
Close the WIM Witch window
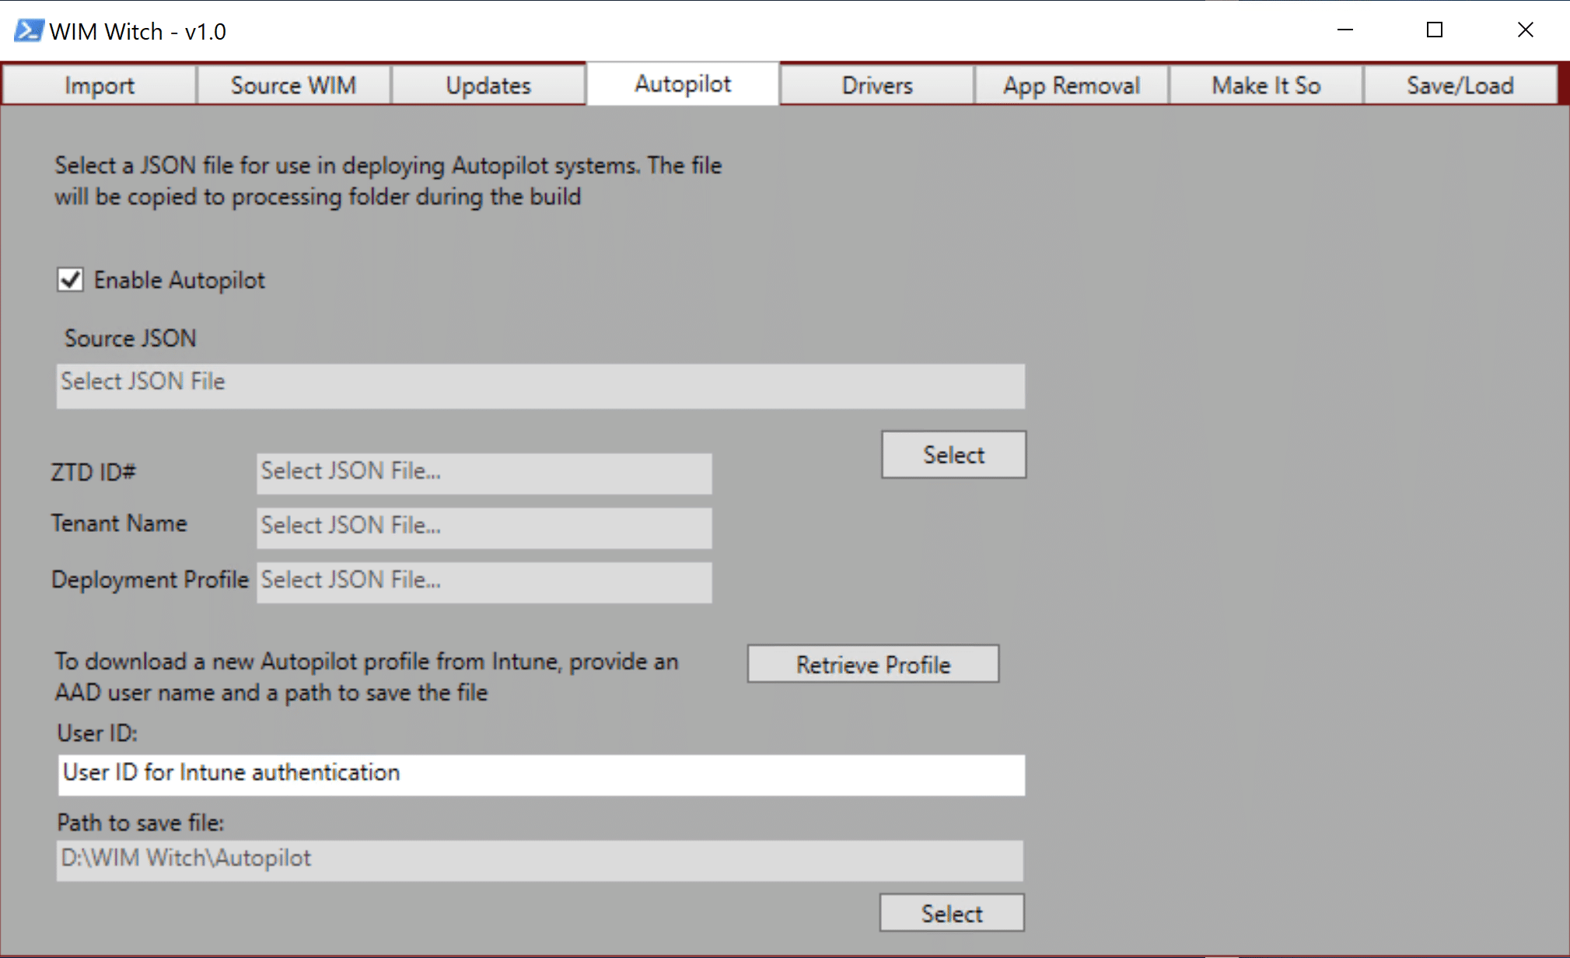[1525, 30]
